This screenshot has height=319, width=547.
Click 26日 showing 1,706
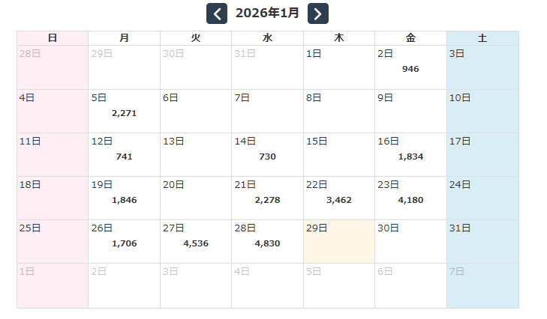coord(124,241)
